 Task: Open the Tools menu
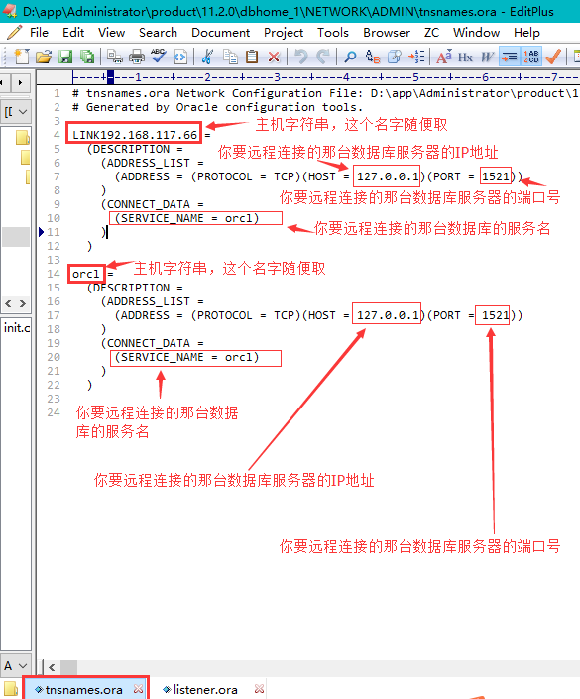(x=333, y=33)
